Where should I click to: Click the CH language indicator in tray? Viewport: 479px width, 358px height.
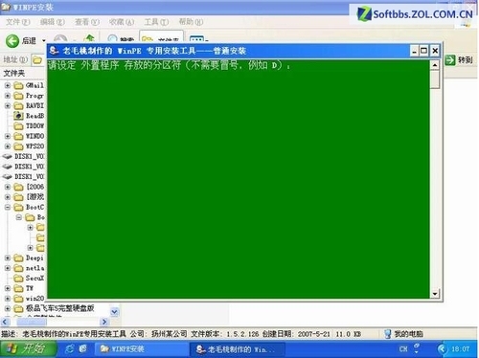[x=403, y=349]
